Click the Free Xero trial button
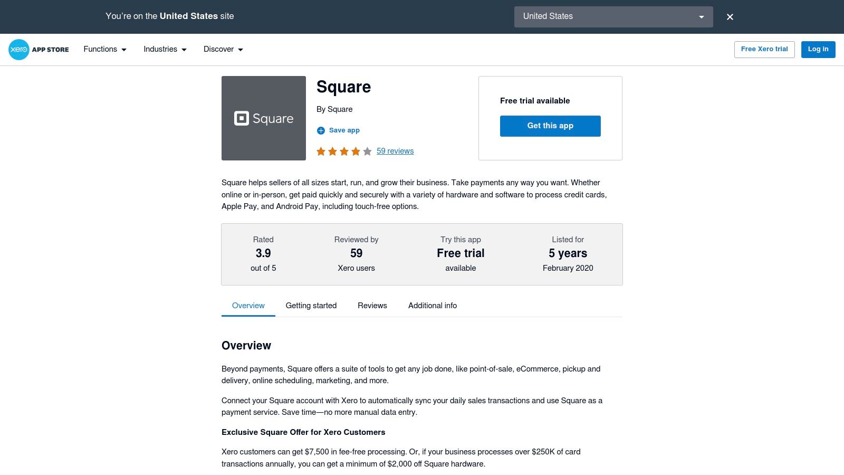 click(764, 49)
